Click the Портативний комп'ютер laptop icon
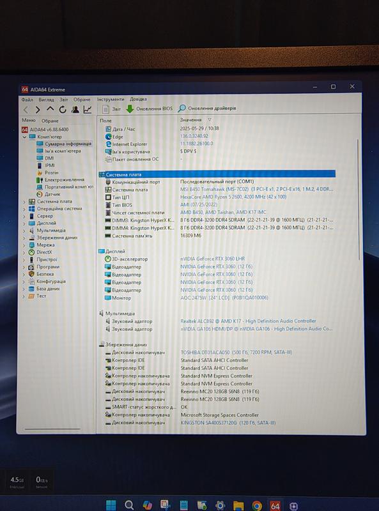379x511 pixels. point(40,187)
